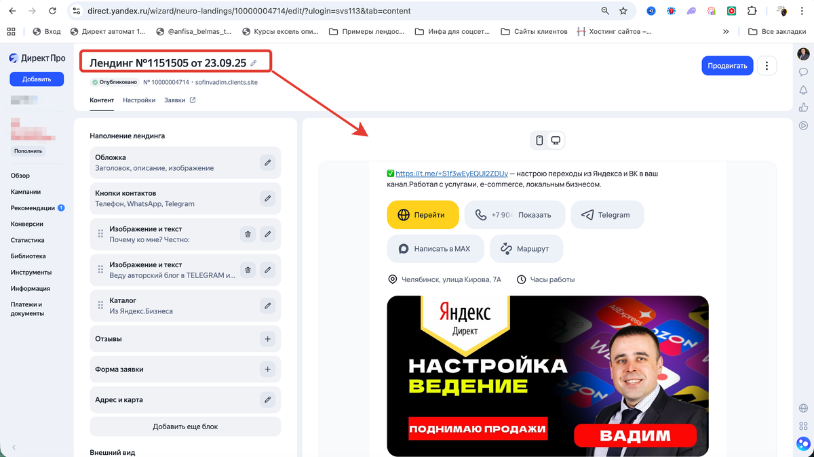Open the Заявки tab
The width and height of the screenshot is (814, 457).
pyautogui.click(x=180, y=100)
